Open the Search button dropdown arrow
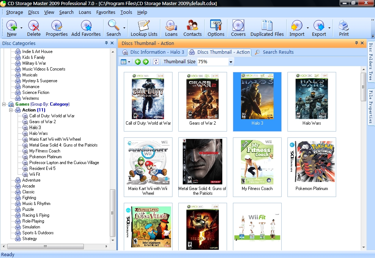375x258 pixels. (x=125, y=28)
